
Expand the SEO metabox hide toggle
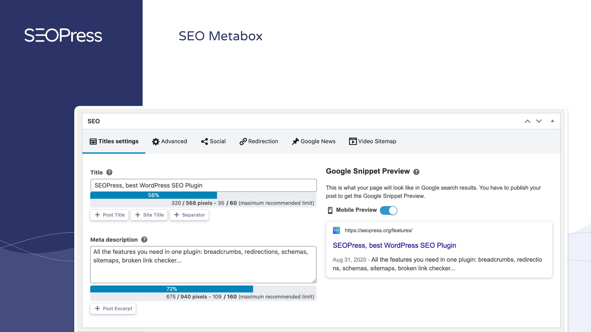coord(553,120)
